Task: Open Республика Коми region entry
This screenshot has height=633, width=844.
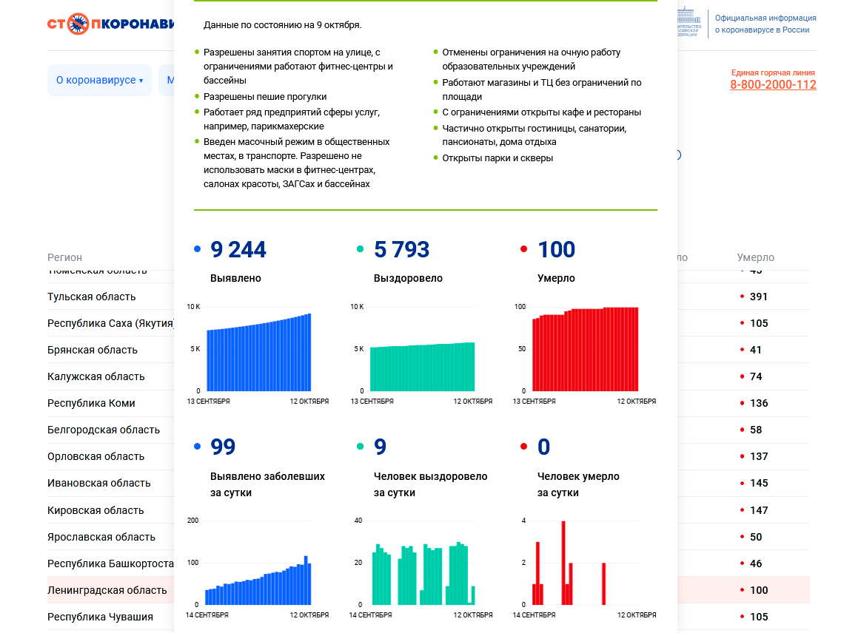Action: [91, 403]
